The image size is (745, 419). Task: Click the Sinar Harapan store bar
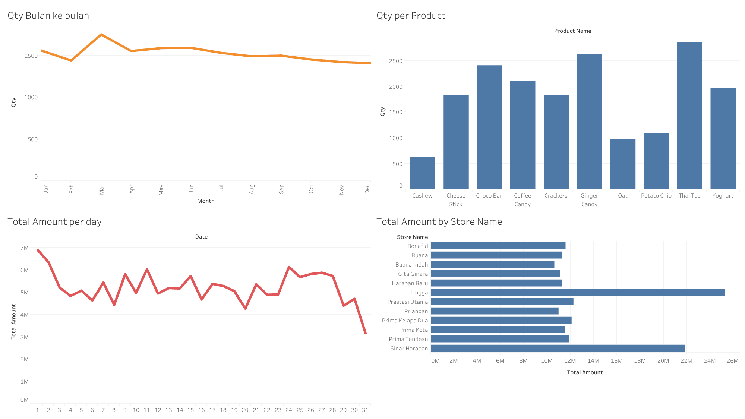pyautogui.click(x=558, y=348)
